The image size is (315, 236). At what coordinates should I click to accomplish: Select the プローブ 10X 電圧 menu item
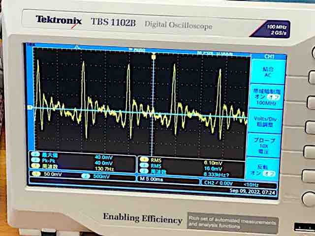[x=264, y=146]
